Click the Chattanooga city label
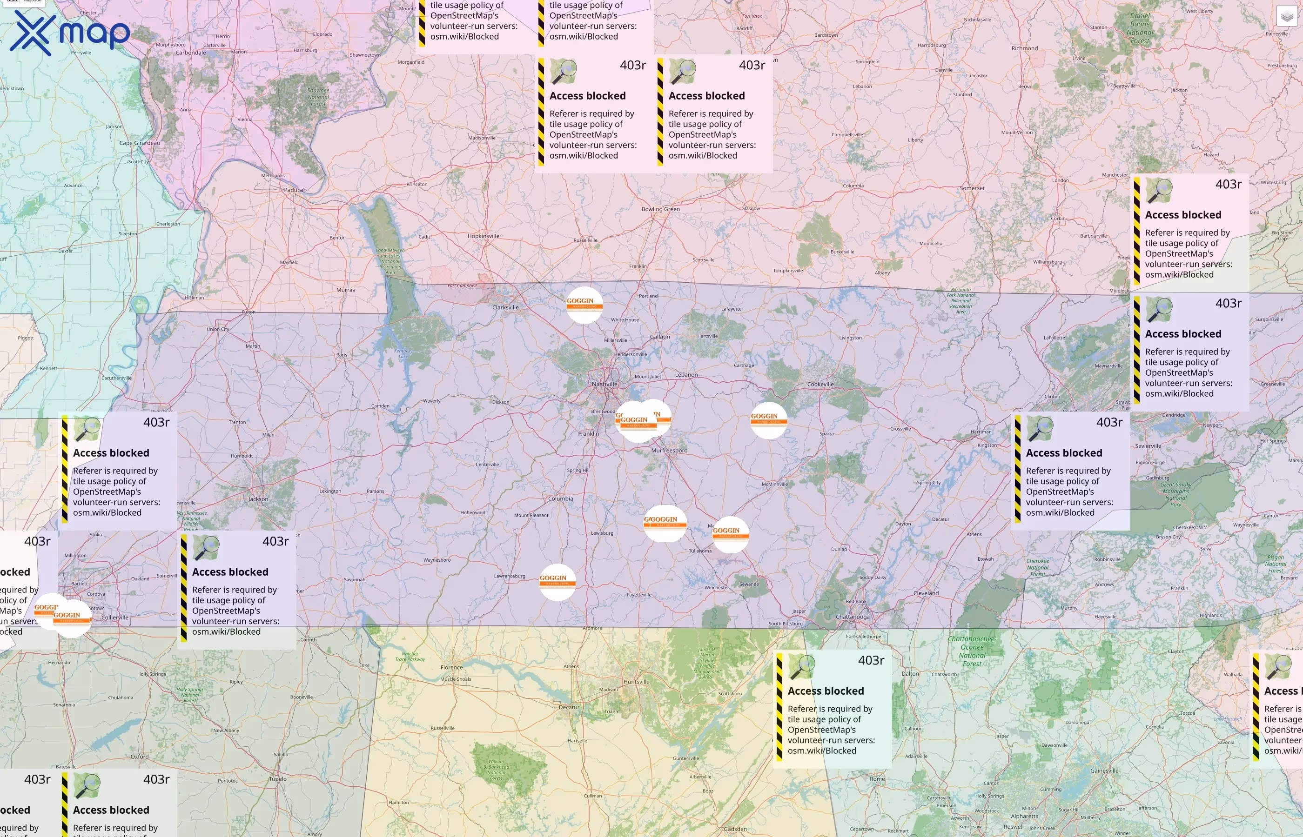The width and height of the screenshot is (1303, 837). (x=852, y=617)
